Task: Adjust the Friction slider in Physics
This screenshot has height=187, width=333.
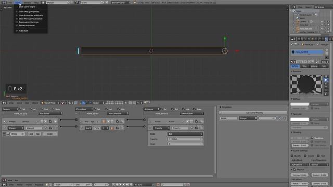Action: click(300, 175)
